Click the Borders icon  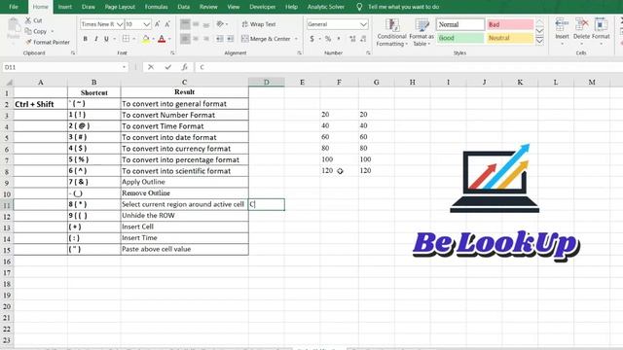pyautogui.click(x=126, y=39)
